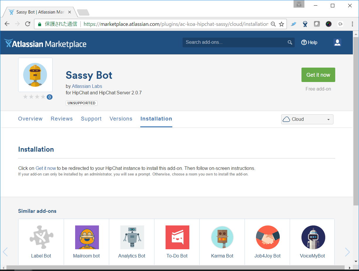Click the green Get it now button
The image size is (359, 271).
tap(318, 75)
